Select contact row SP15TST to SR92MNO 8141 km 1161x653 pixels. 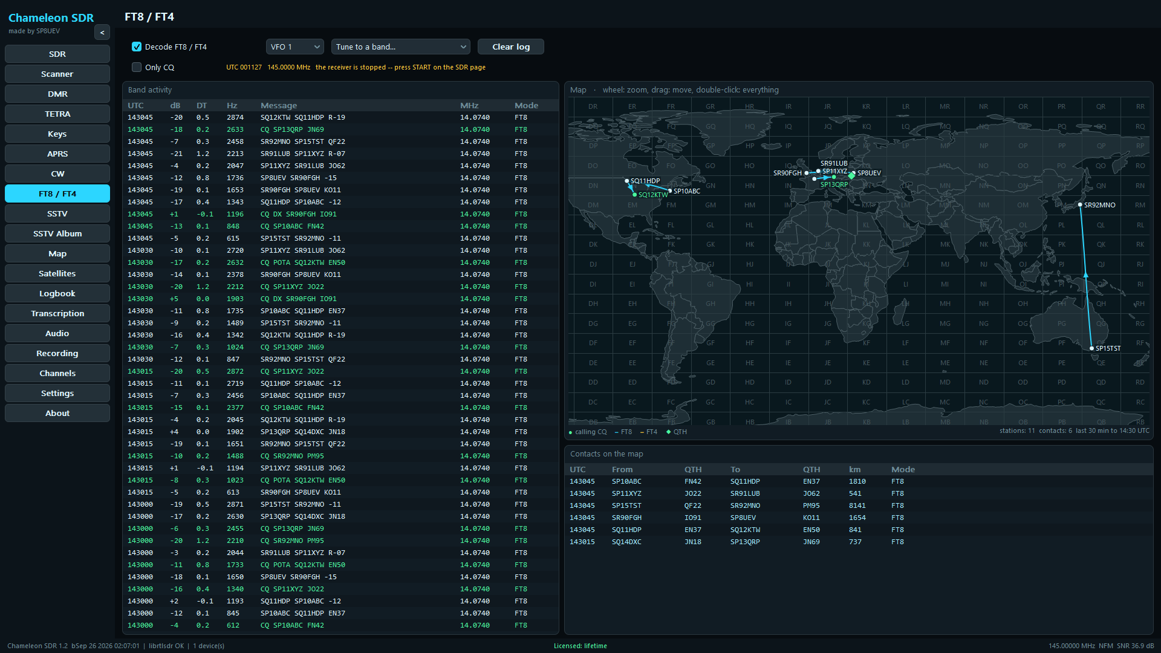859,505
